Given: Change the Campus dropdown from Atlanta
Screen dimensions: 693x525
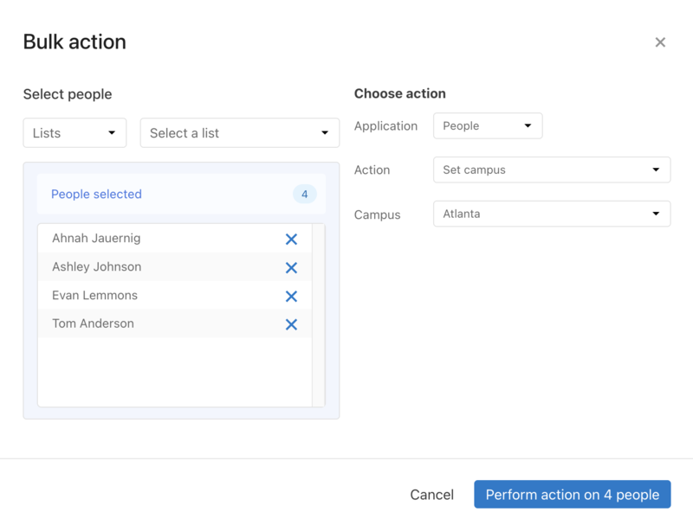Looking at the screenshot, I should [x=551, y=214].
